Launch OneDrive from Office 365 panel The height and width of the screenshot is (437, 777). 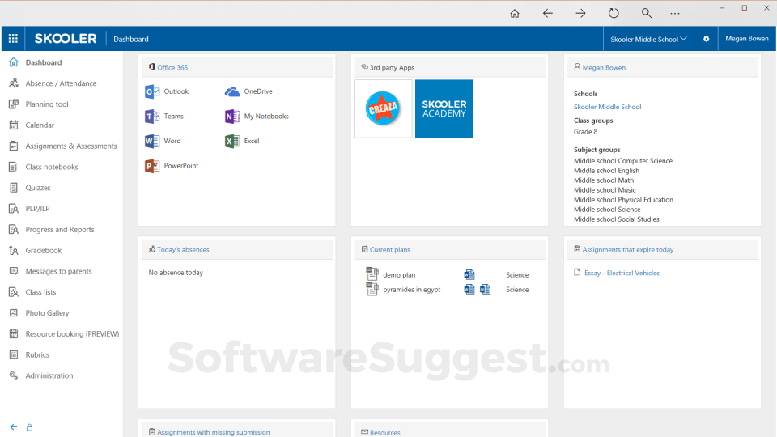tap(248, 91)
